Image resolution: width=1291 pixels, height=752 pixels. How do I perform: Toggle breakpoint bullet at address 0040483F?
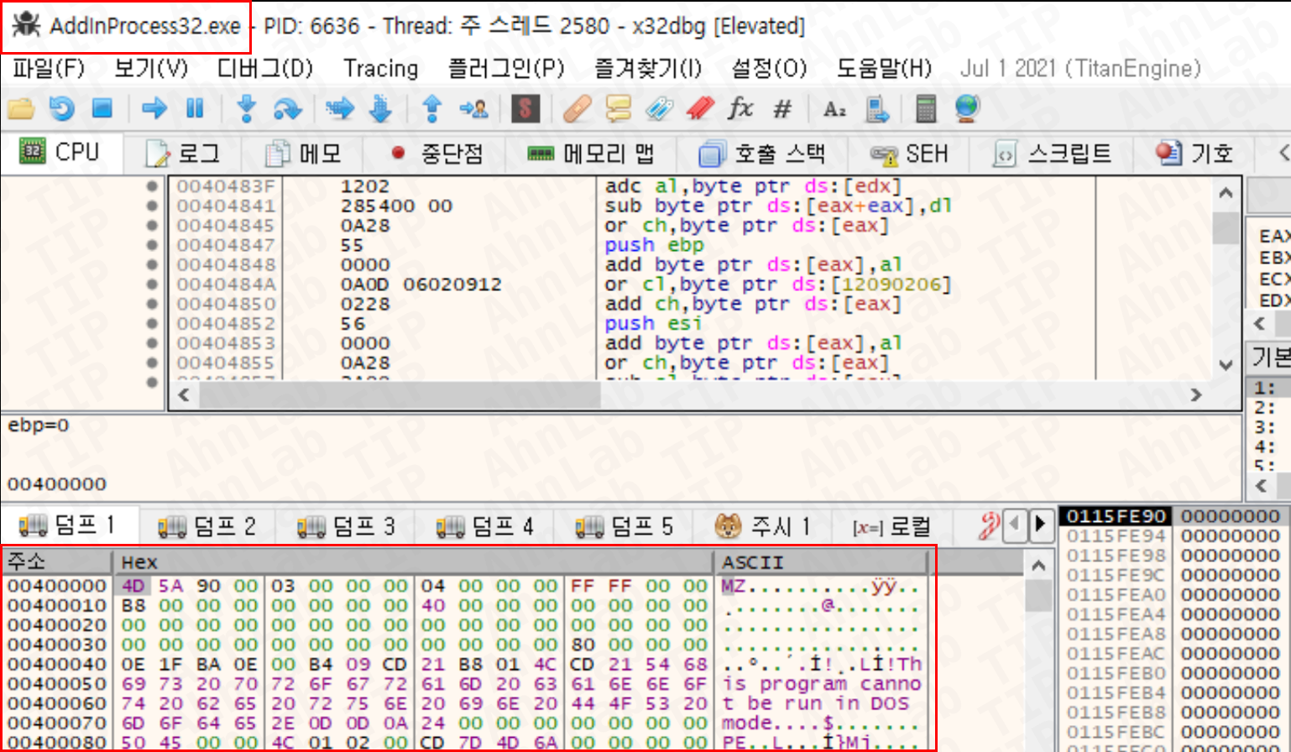tap(152, 186)
